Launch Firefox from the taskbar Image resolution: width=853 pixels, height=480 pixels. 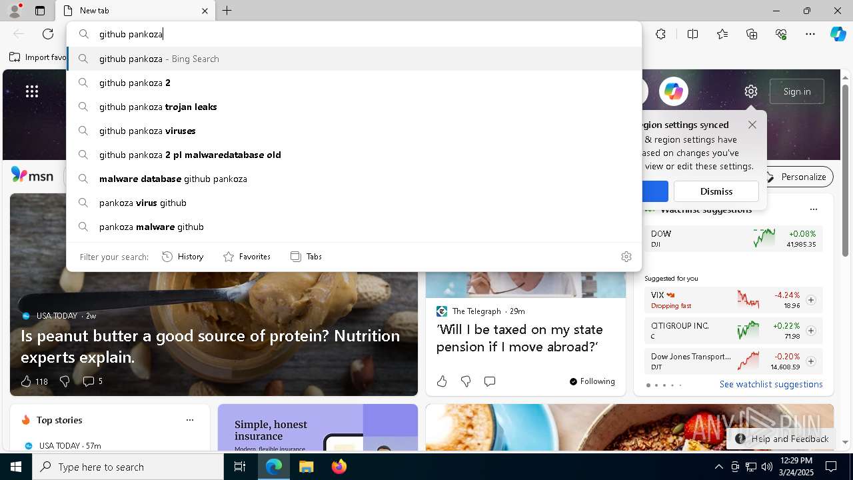(x=339, y=467)
